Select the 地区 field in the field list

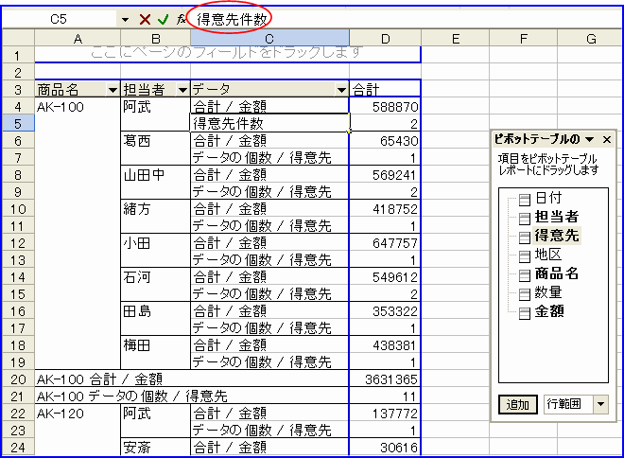click(x=548, y=255)
